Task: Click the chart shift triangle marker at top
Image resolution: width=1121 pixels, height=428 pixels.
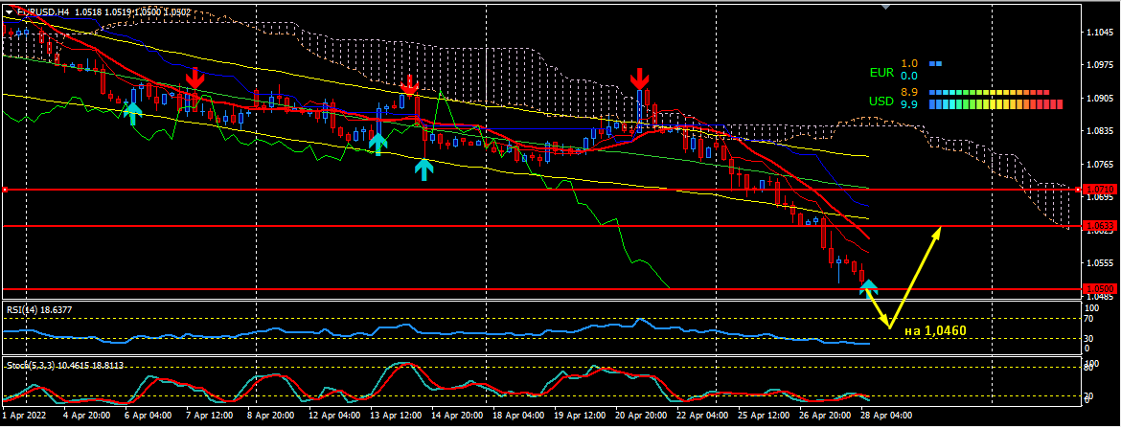Action: click(885, 7)
